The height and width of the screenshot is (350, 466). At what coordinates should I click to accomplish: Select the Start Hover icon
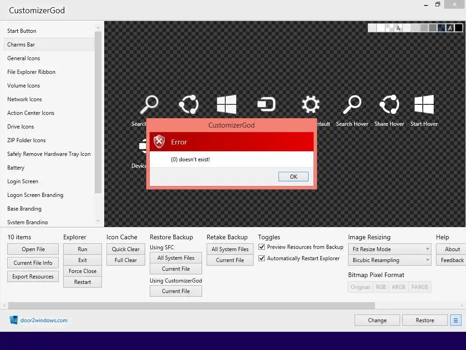[x=424, y=104]
